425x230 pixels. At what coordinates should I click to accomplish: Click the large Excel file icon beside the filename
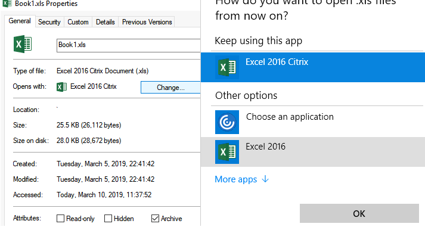pyautogui.click(x=23, y=44)
